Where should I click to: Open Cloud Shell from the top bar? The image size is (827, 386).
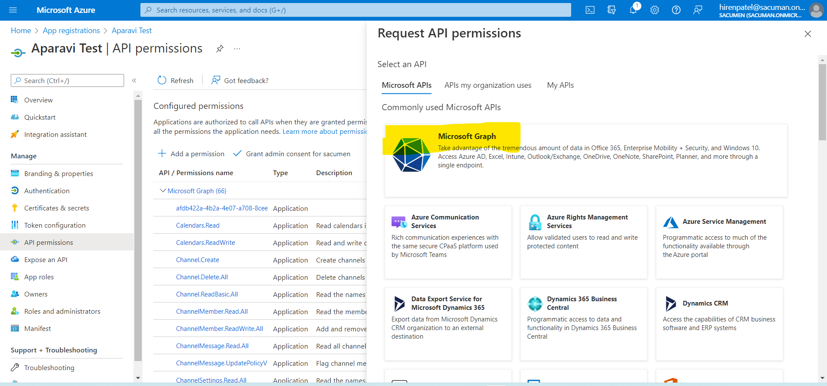(590, 10)
